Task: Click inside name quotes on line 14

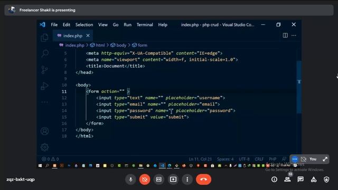Action: click(171, 111)
